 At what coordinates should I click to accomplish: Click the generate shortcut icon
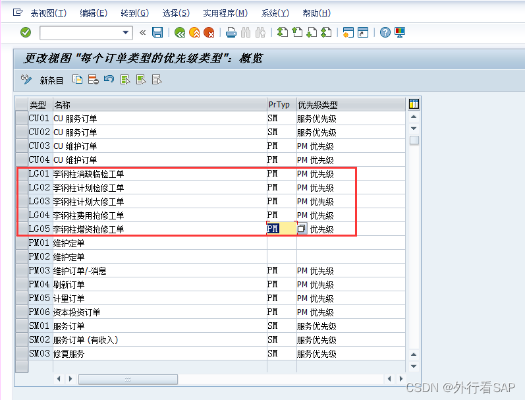point(363,32)
